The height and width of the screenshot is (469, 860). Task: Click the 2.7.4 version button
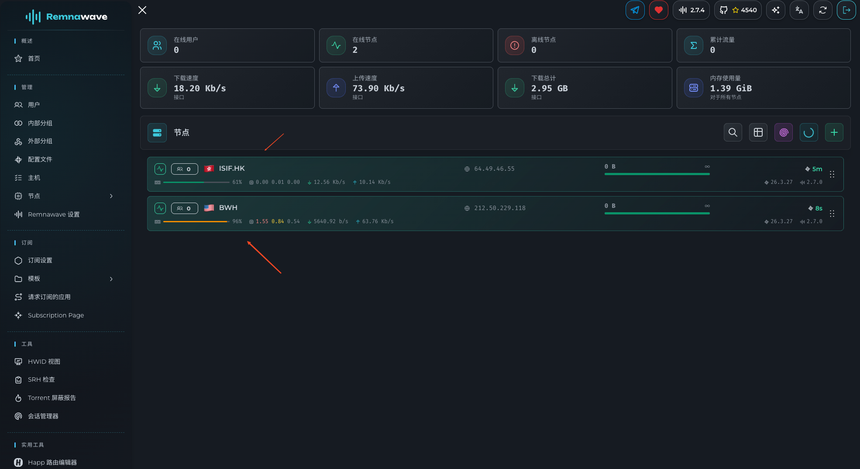pos(691,10)
